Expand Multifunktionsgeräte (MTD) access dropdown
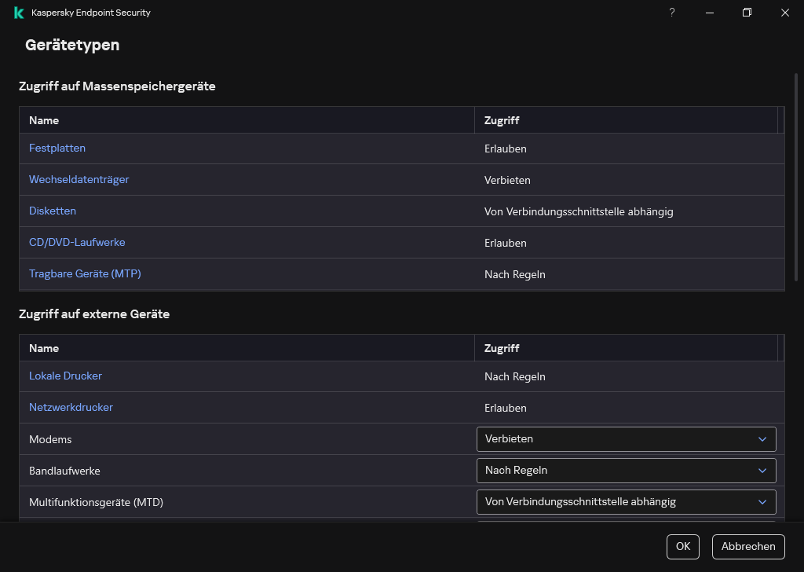804x572 pixels. coord(626,502)
